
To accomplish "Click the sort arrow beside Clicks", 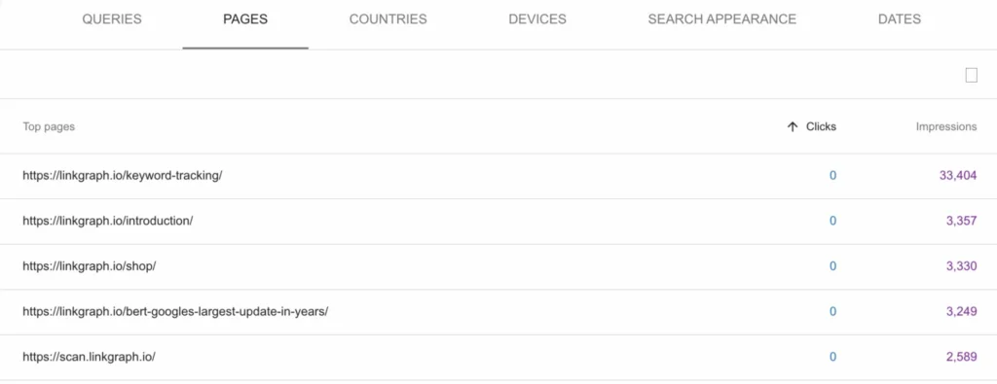I will (793, 126).
